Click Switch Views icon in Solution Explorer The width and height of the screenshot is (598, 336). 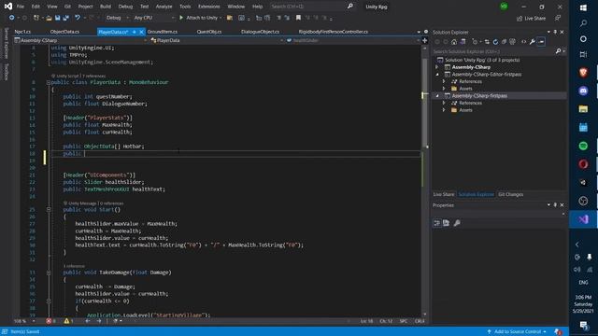coord(463,41)
